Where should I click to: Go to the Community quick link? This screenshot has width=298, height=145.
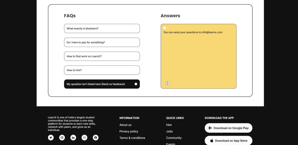pyautogui.click(x=174, y=138)
